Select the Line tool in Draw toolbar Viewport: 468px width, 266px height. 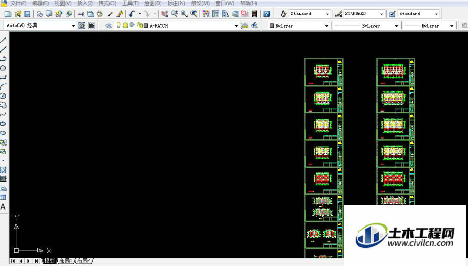coord(3,40)
